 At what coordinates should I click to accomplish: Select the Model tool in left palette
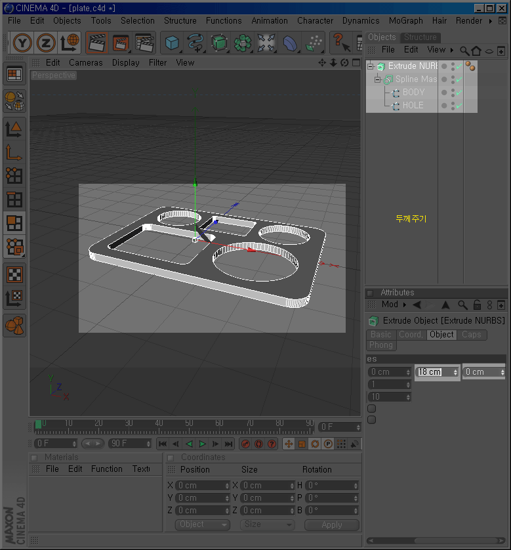pyautogui.click(x=14, y=129)
